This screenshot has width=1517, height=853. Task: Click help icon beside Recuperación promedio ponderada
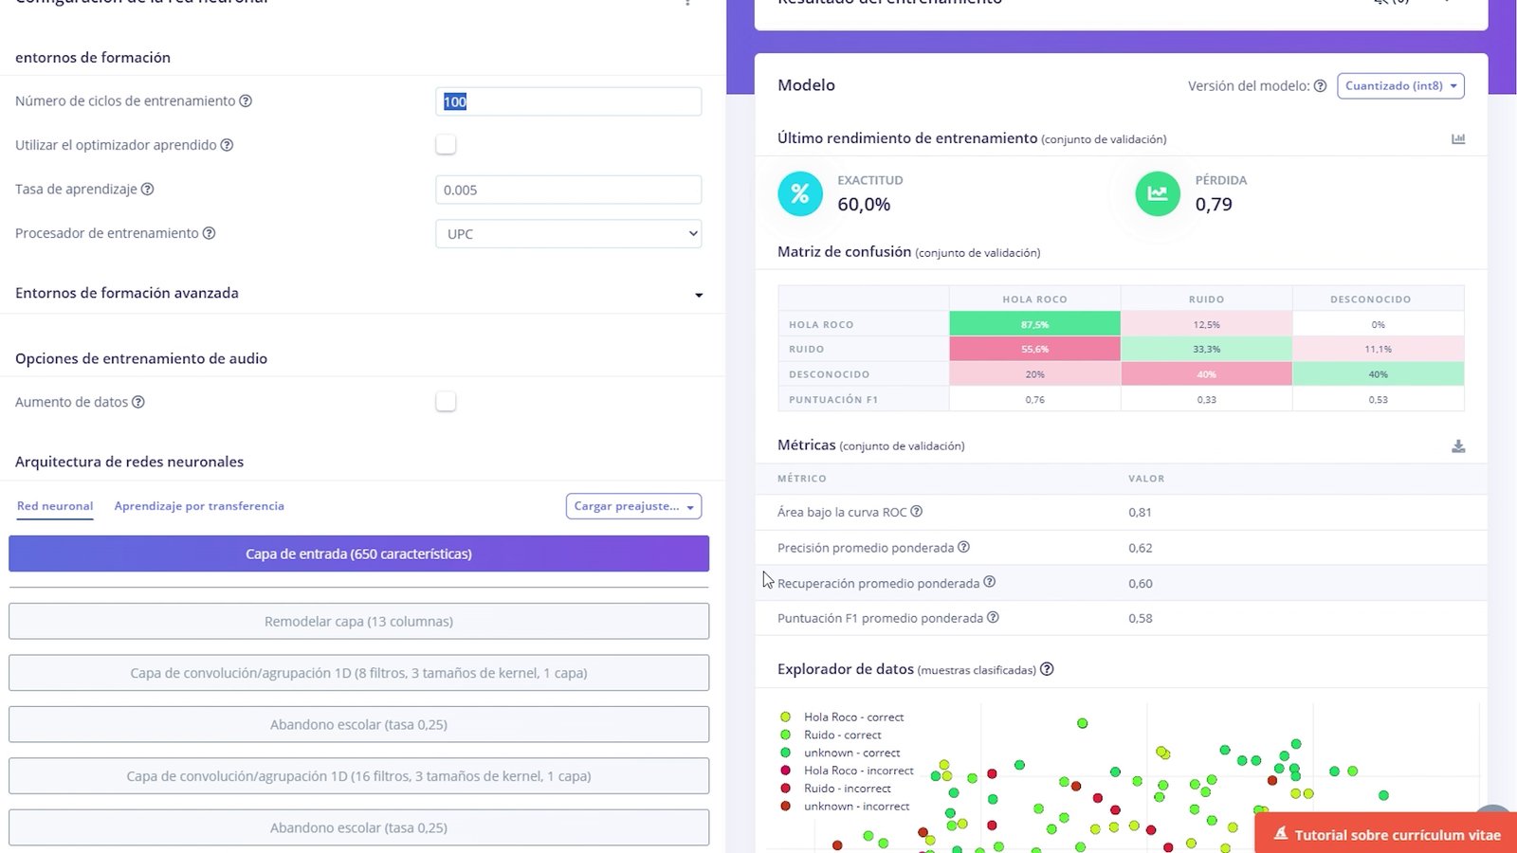click(989, 582)
